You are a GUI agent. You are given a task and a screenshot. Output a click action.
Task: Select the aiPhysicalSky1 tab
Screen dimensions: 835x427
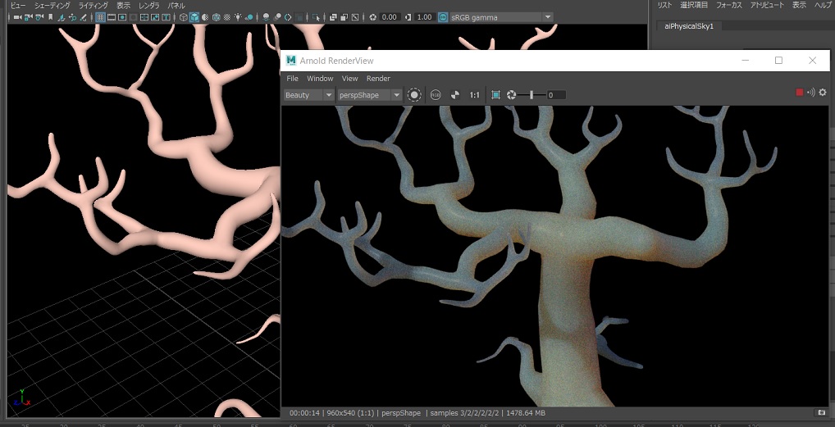pyautogui.click(x=690, y=26)
